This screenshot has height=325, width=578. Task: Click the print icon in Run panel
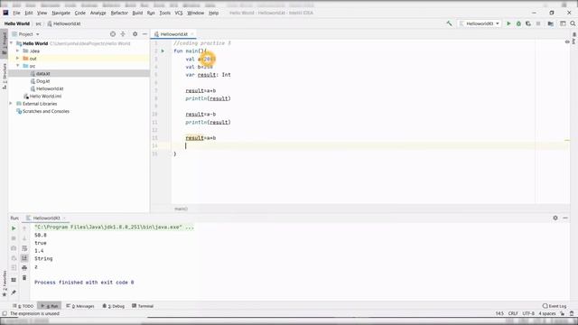[24, 267]
